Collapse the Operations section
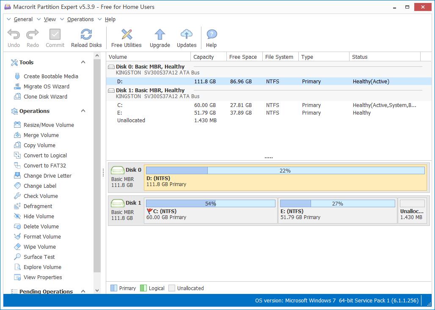The image size is (435, 310). point(83,111)
